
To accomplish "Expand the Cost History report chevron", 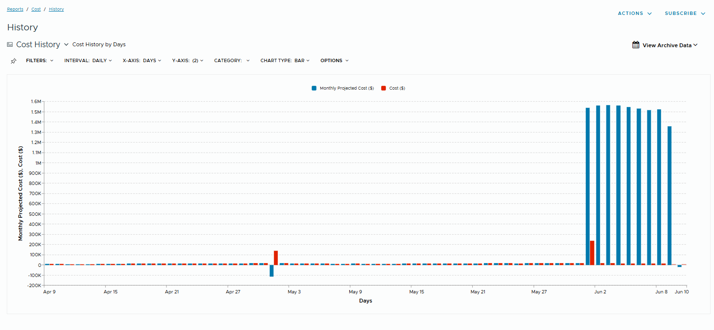I will (x=67, y=44).
